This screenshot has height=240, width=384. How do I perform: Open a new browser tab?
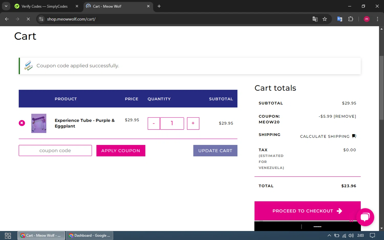coord(159,6)
